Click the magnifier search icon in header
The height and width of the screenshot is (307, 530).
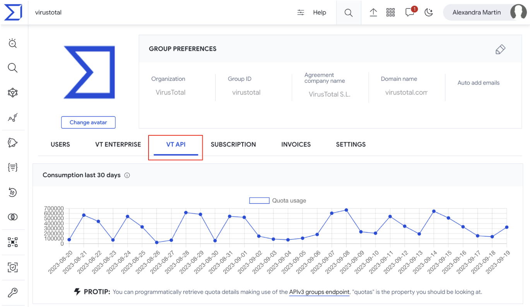coord(349,13)
